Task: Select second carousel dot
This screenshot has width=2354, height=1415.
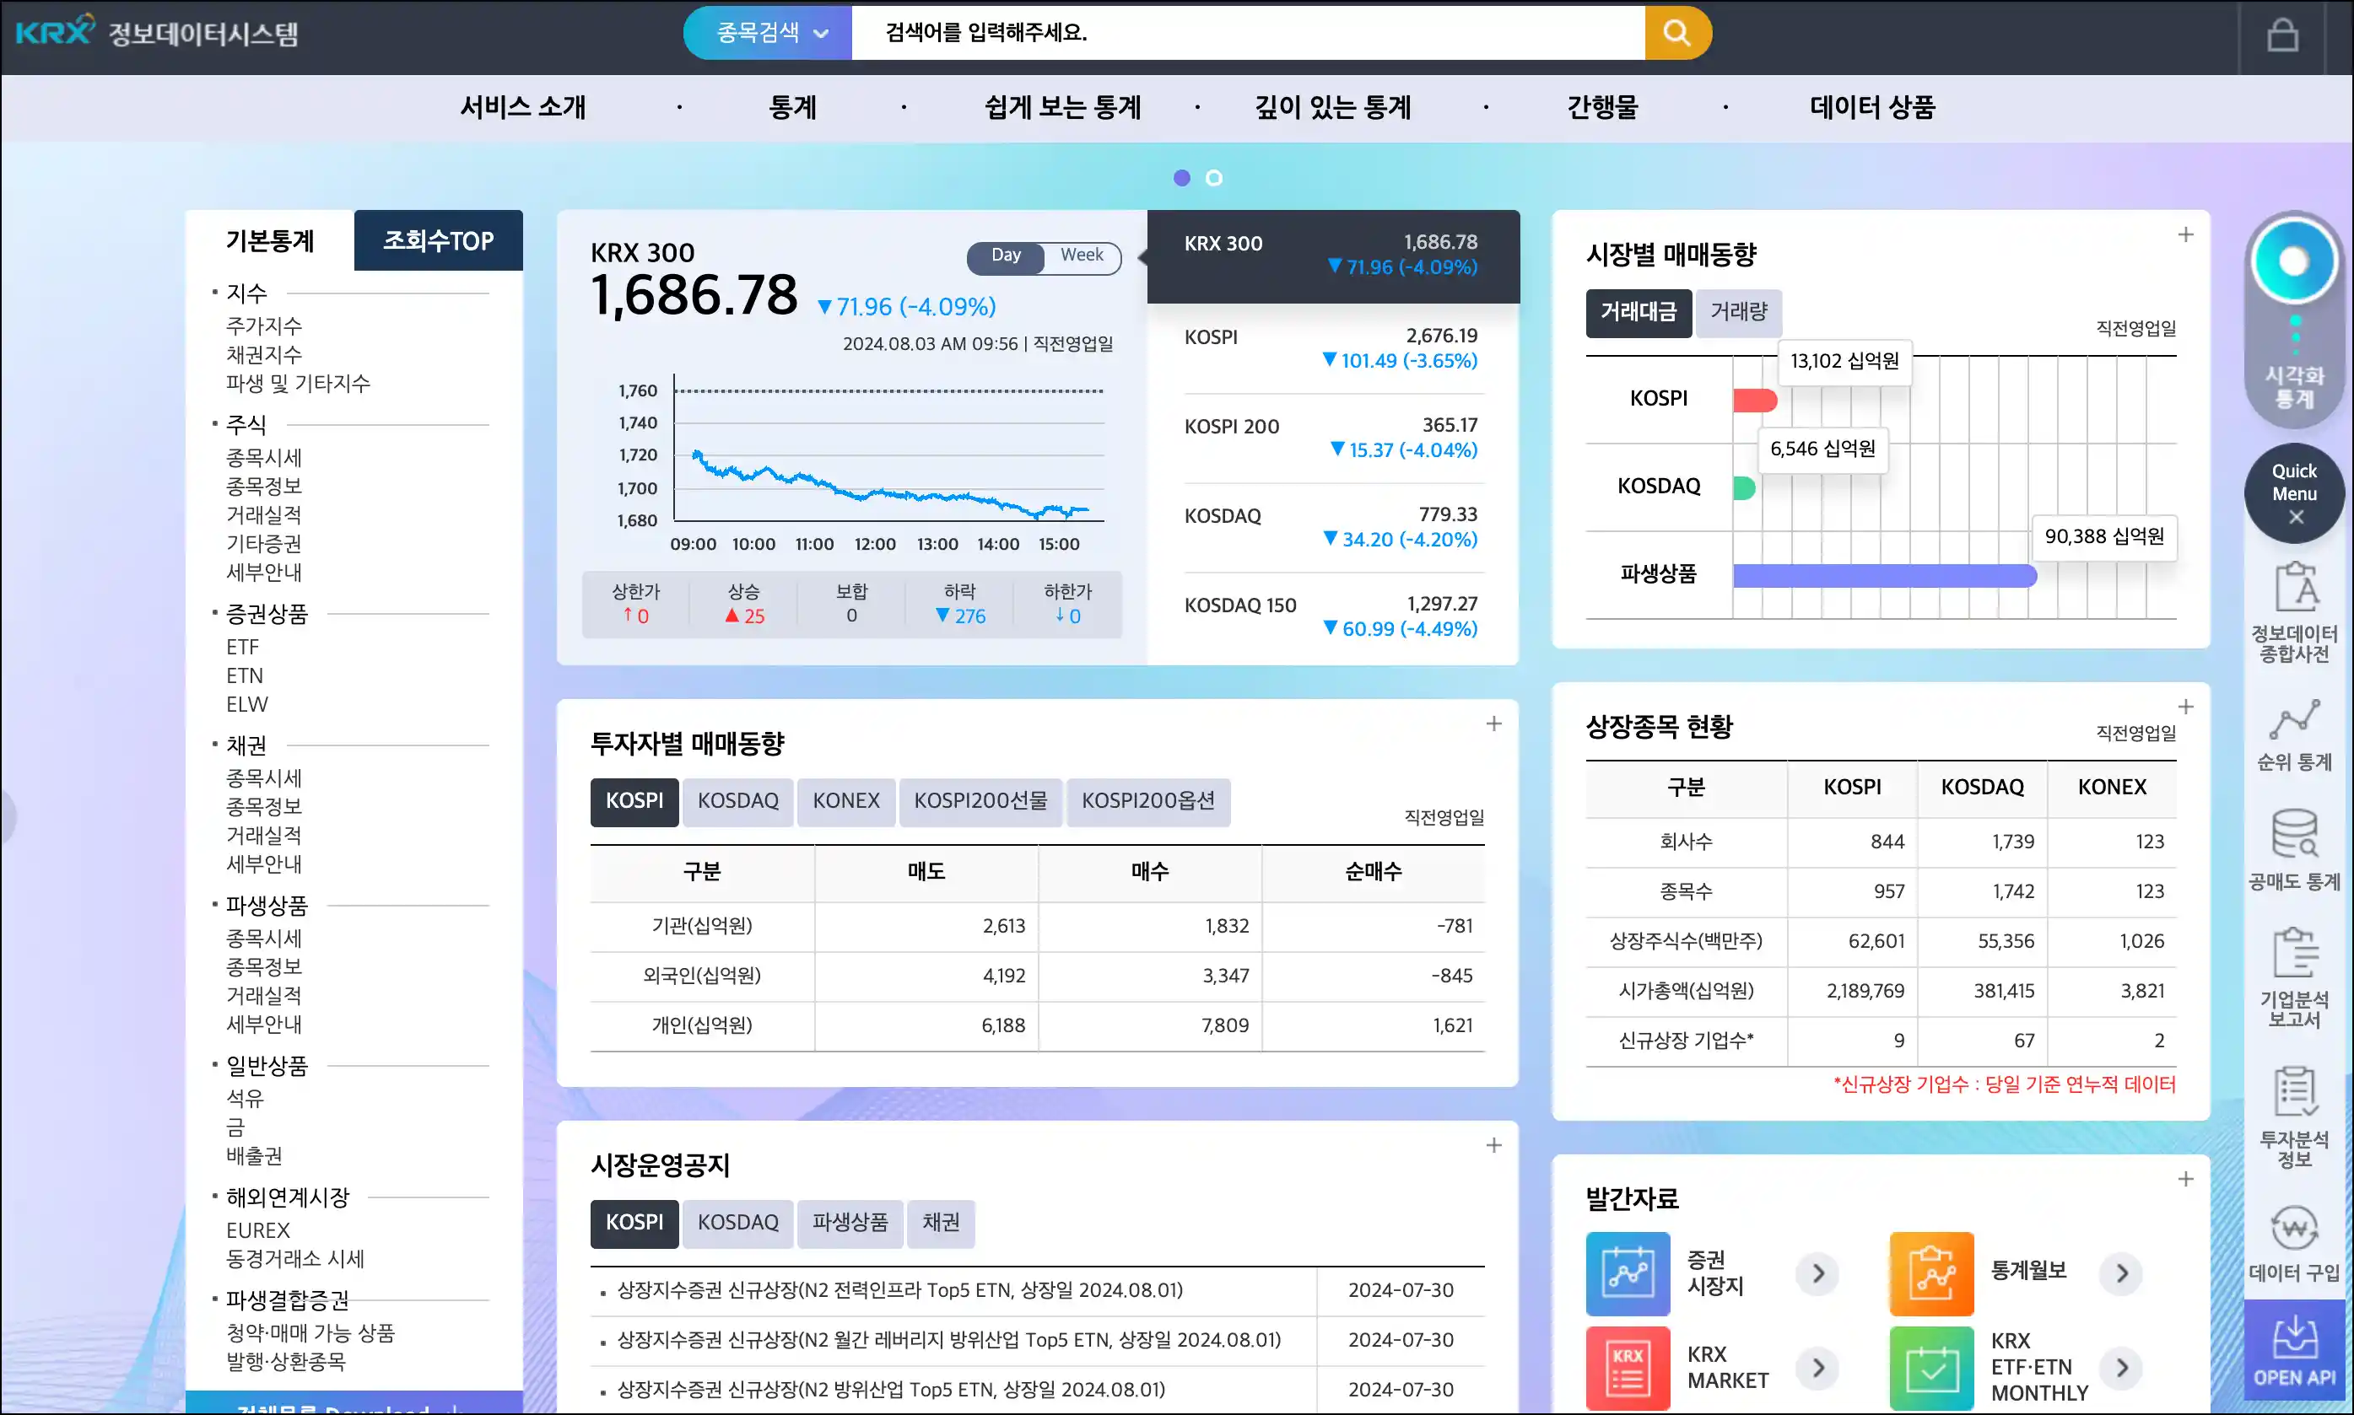Action: click(x=1213, y=177)
